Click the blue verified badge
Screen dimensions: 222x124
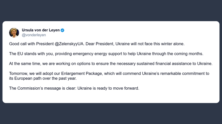pos(63,30)
